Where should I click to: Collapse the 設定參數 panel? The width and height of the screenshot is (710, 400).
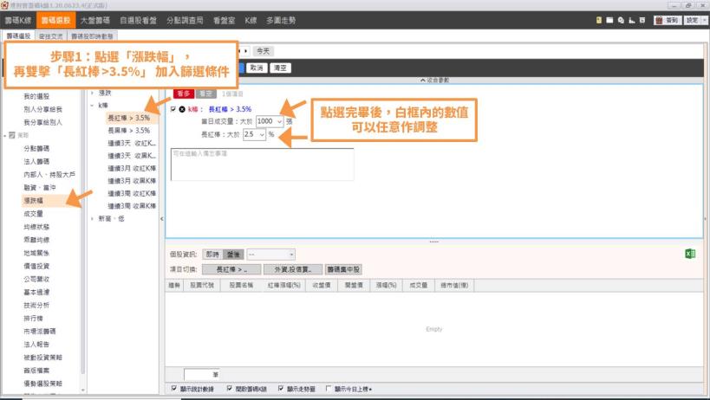434,80
